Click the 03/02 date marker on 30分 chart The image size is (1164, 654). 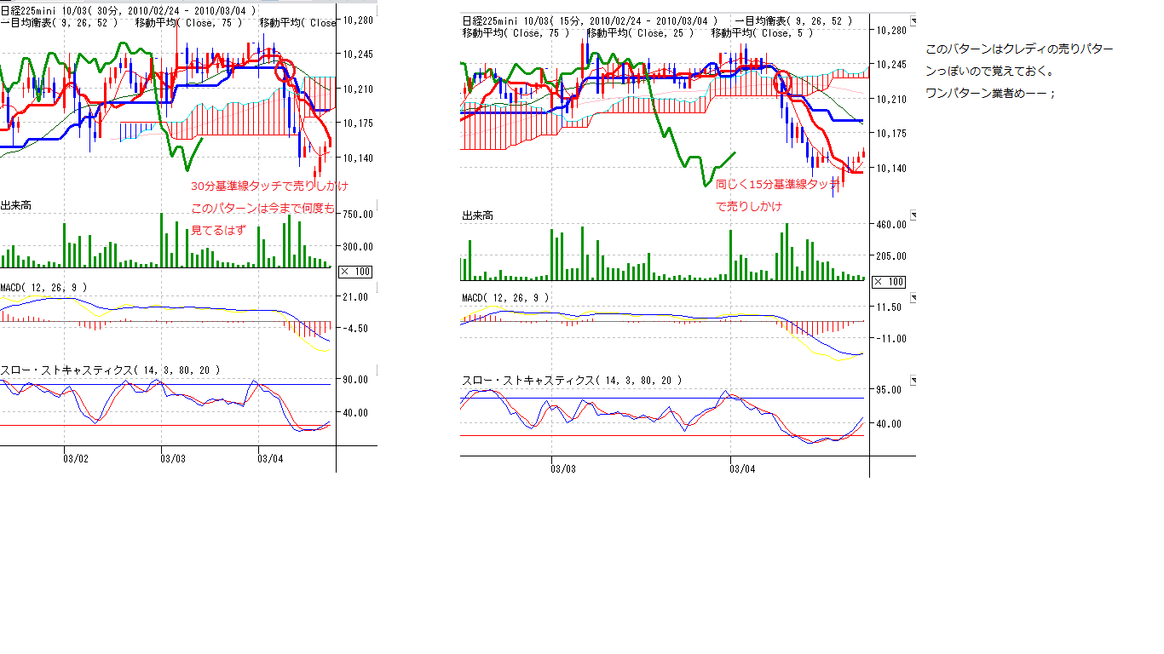[x=76, y=458]
